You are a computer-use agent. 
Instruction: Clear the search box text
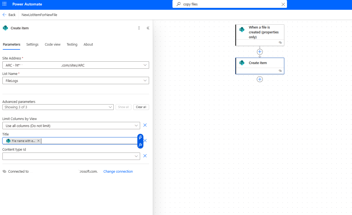283,4
